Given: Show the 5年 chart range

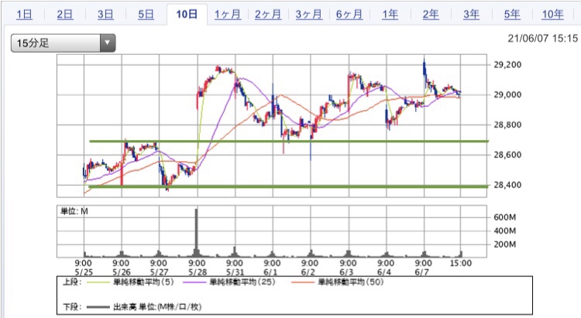Looking at the screenshot, I should [x=512, y=15].
